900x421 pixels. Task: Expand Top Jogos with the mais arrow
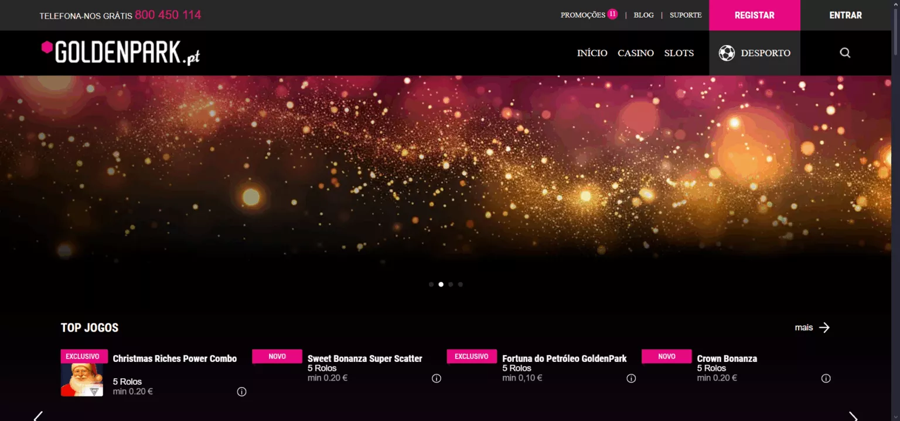[824, 327]
